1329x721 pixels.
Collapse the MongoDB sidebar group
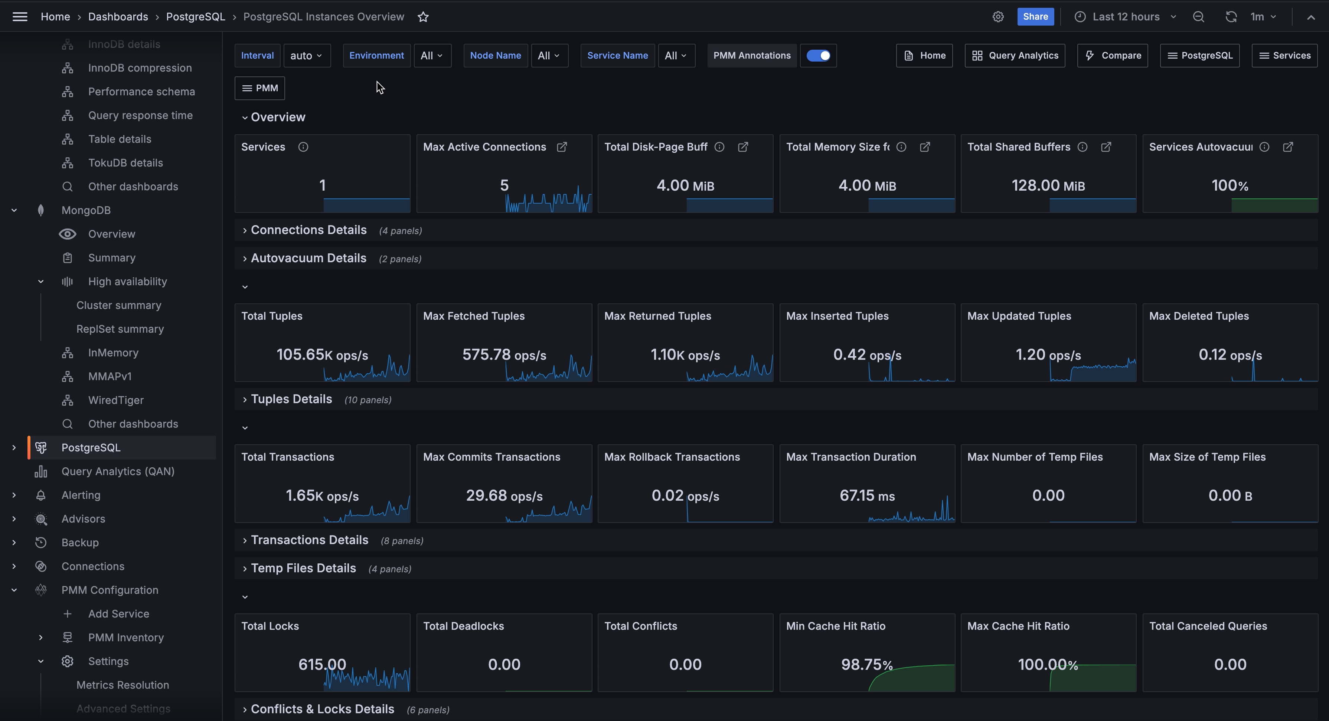[14, 210]
